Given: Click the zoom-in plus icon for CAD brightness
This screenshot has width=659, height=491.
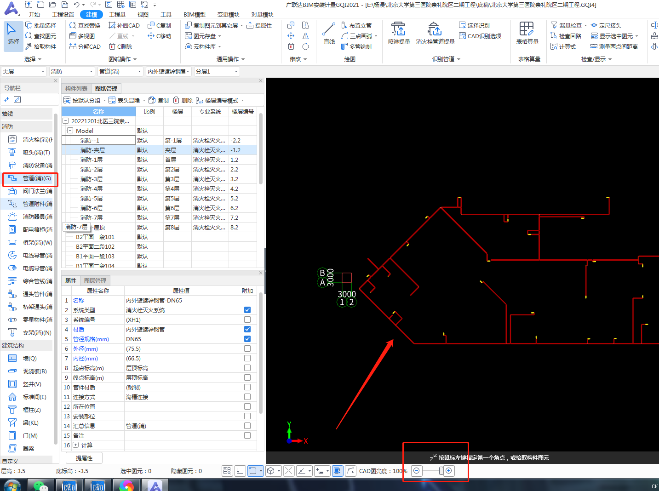Looking at the screenshot, I should [x=449, y=470].
